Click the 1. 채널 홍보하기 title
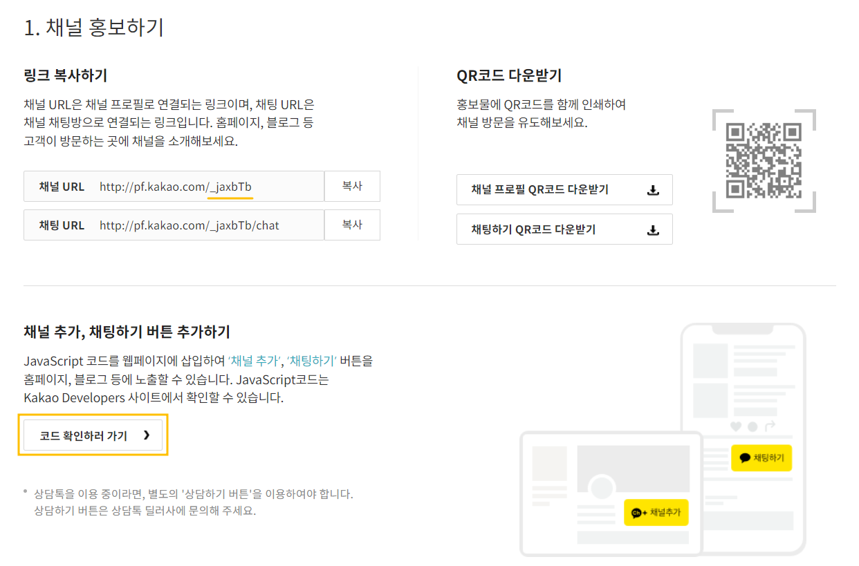Image resolution: width=859 pixels, height=566 pixels. (93, 28)
